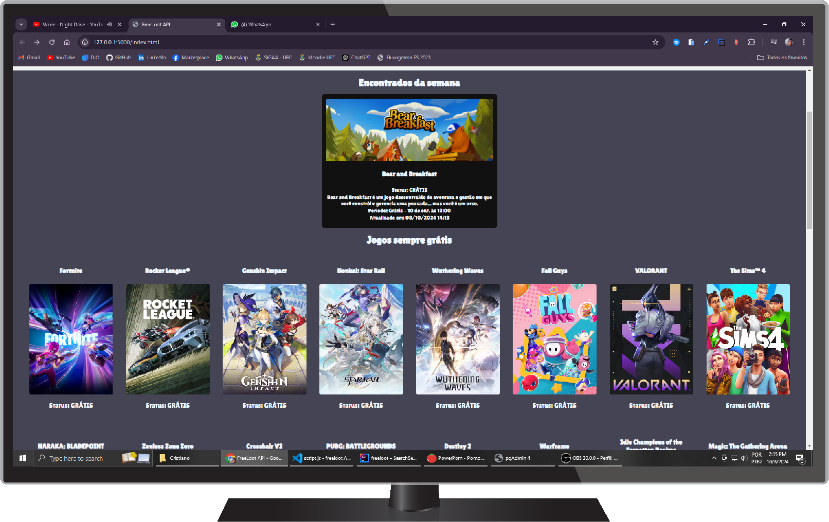Switch to VS Code script.js window
The width and height of the screenshot is (829, 522).
[x=322, y=458]
